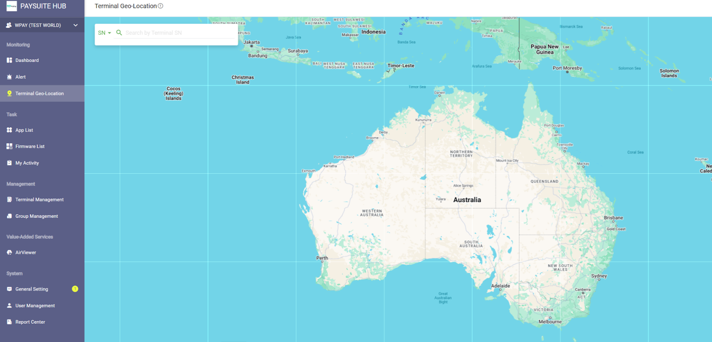Click the Group Management icon
Viewport: 712px width, 342px height.
pyautogui.click(x=9, y=216)
